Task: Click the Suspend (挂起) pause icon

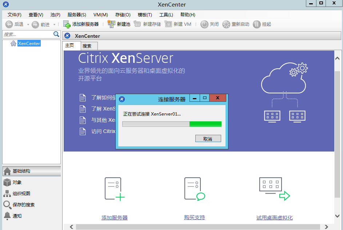Action: (257, 24)
